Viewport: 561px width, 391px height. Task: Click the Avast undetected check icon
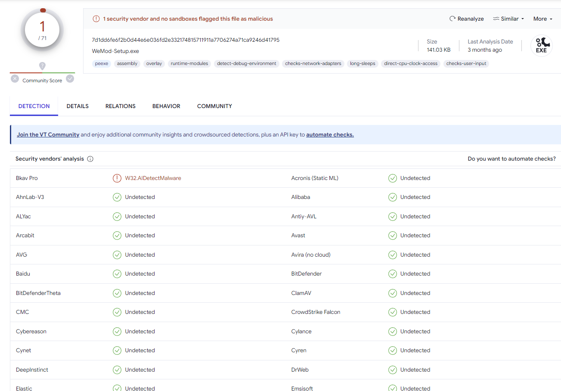click(392, 236)
